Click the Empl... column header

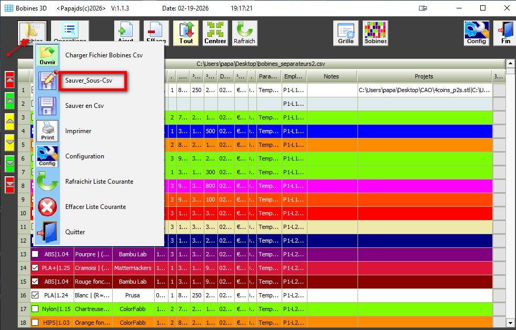294,76
